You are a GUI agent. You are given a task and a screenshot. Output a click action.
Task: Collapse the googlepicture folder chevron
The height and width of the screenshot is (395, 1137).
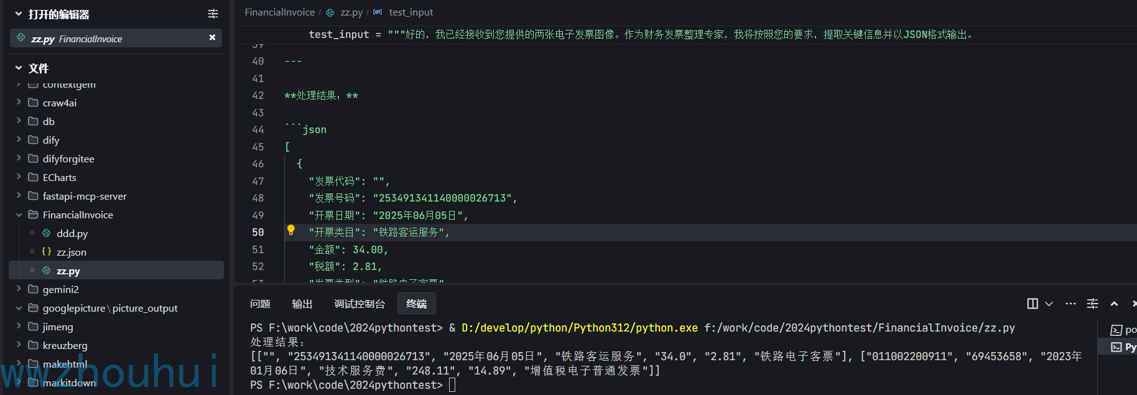click(19, 308)
